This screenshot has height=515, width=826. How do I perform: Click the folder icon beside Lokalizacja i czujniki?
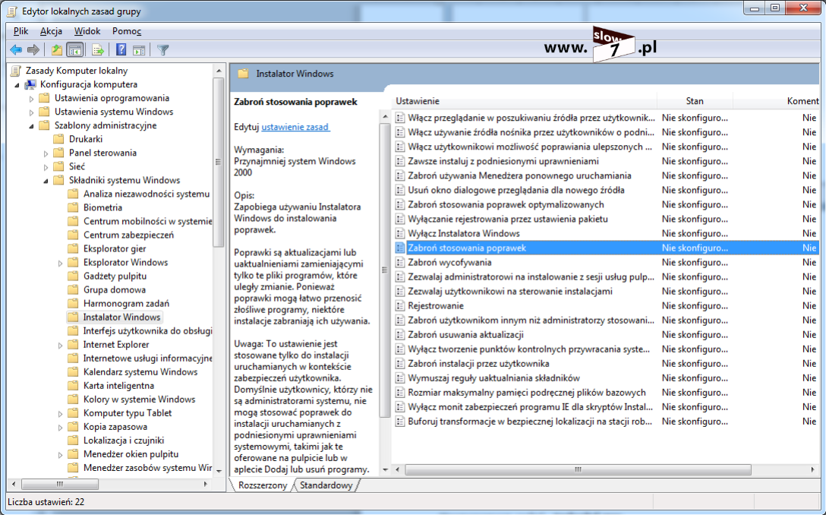(73, 441)
